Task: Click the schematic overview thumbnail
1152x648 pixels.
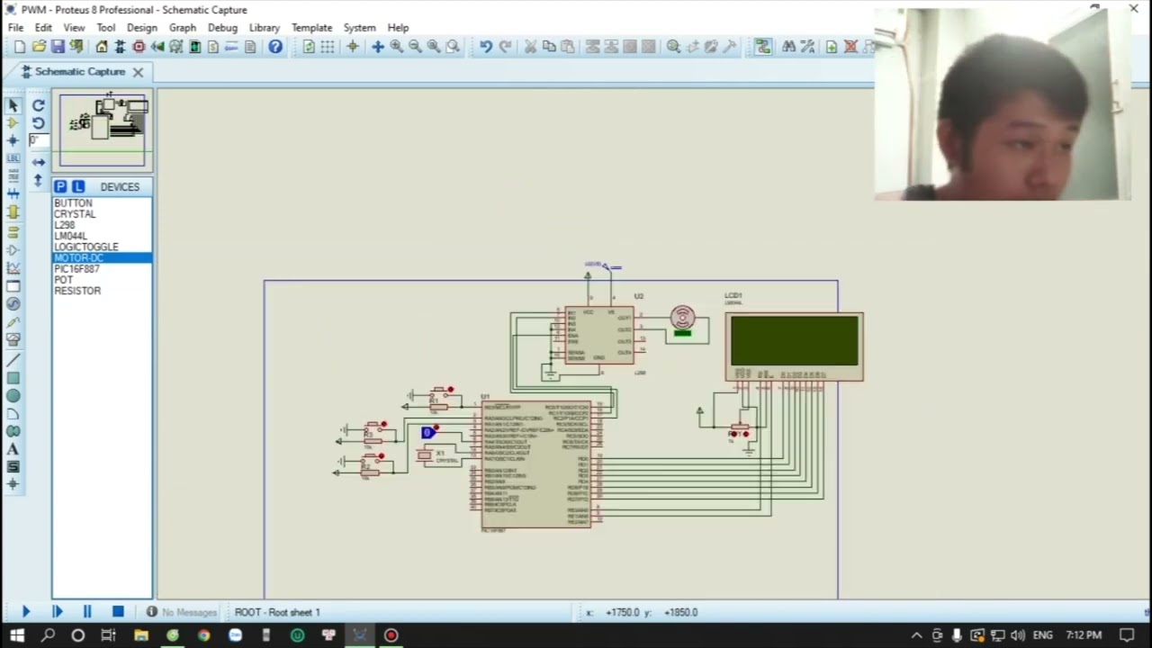Action: point(102,130)
